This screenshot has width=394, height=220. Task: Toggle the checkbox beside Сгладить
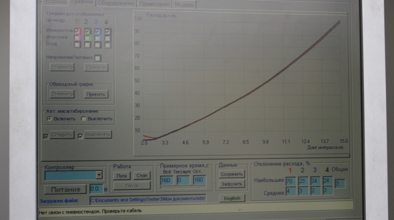point(46,136)
